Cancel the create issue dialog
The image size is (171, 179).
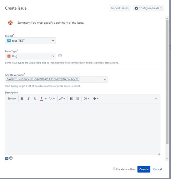[157, 169]
